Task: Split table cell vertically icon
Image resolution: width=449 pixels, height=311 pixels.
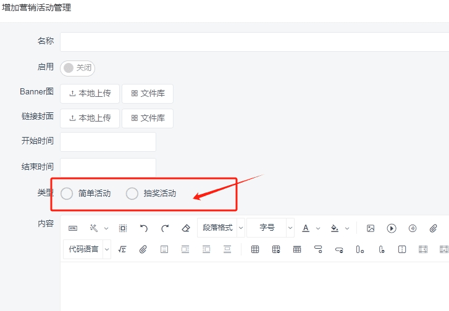Action: coord(402,249)
